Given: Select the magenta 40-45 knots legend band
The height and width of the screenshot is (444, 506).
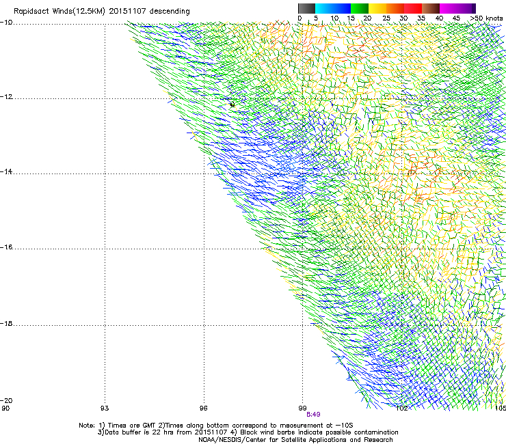Looking at the screenshot, I should [449, 8].
